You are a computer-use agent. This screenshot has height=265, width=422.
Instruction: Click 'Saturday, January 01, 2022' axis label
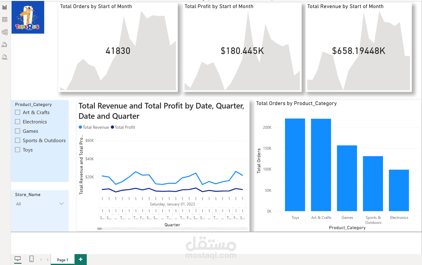coord(172,204)
